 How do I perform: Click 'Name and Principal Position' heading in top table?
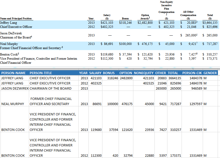16,19
